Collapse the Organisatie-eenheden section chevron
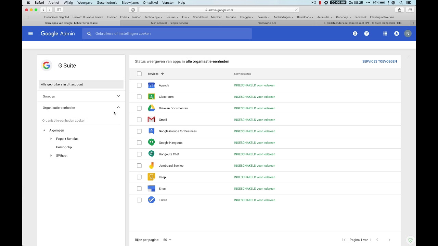Screen dimensions: 438x246 [x=118, y=107]
